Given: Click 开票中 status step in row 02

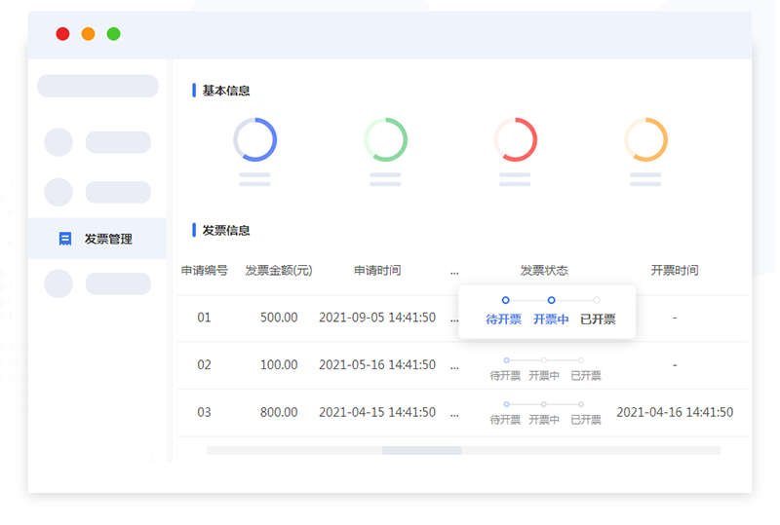Looking at the screenshot, I should (x=544, y=375).
